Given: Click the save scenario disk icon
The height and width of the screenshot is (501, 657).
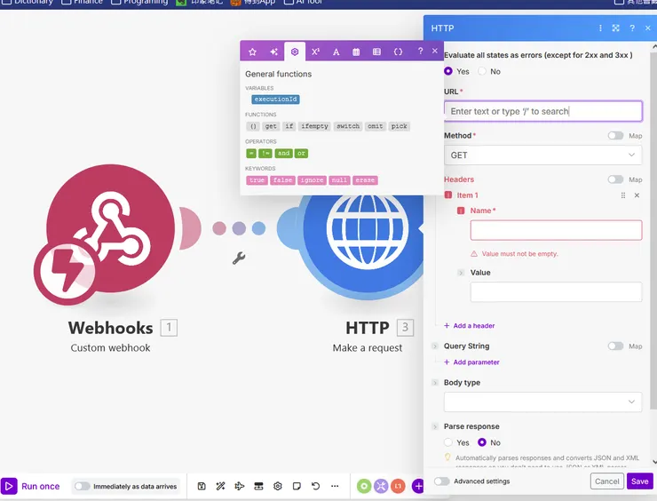Looking at the screenshot, I should pos(202,486).
